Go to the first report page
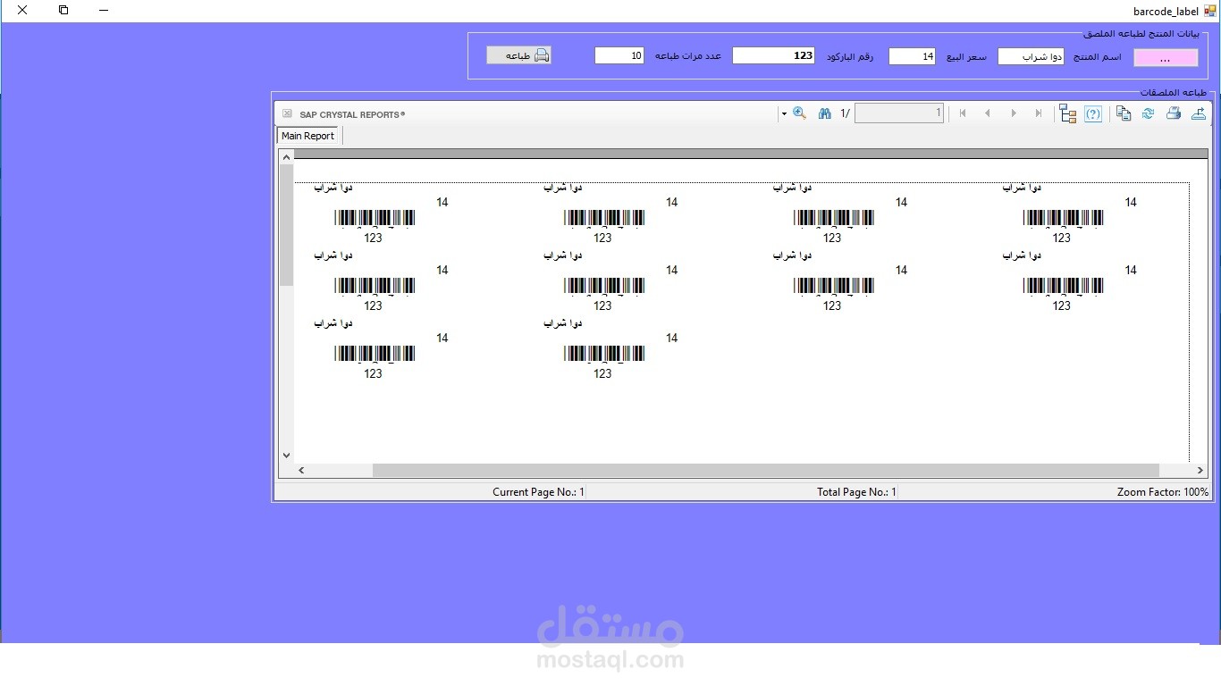Viewport: 1221px width, 686px height. [963, 113]
